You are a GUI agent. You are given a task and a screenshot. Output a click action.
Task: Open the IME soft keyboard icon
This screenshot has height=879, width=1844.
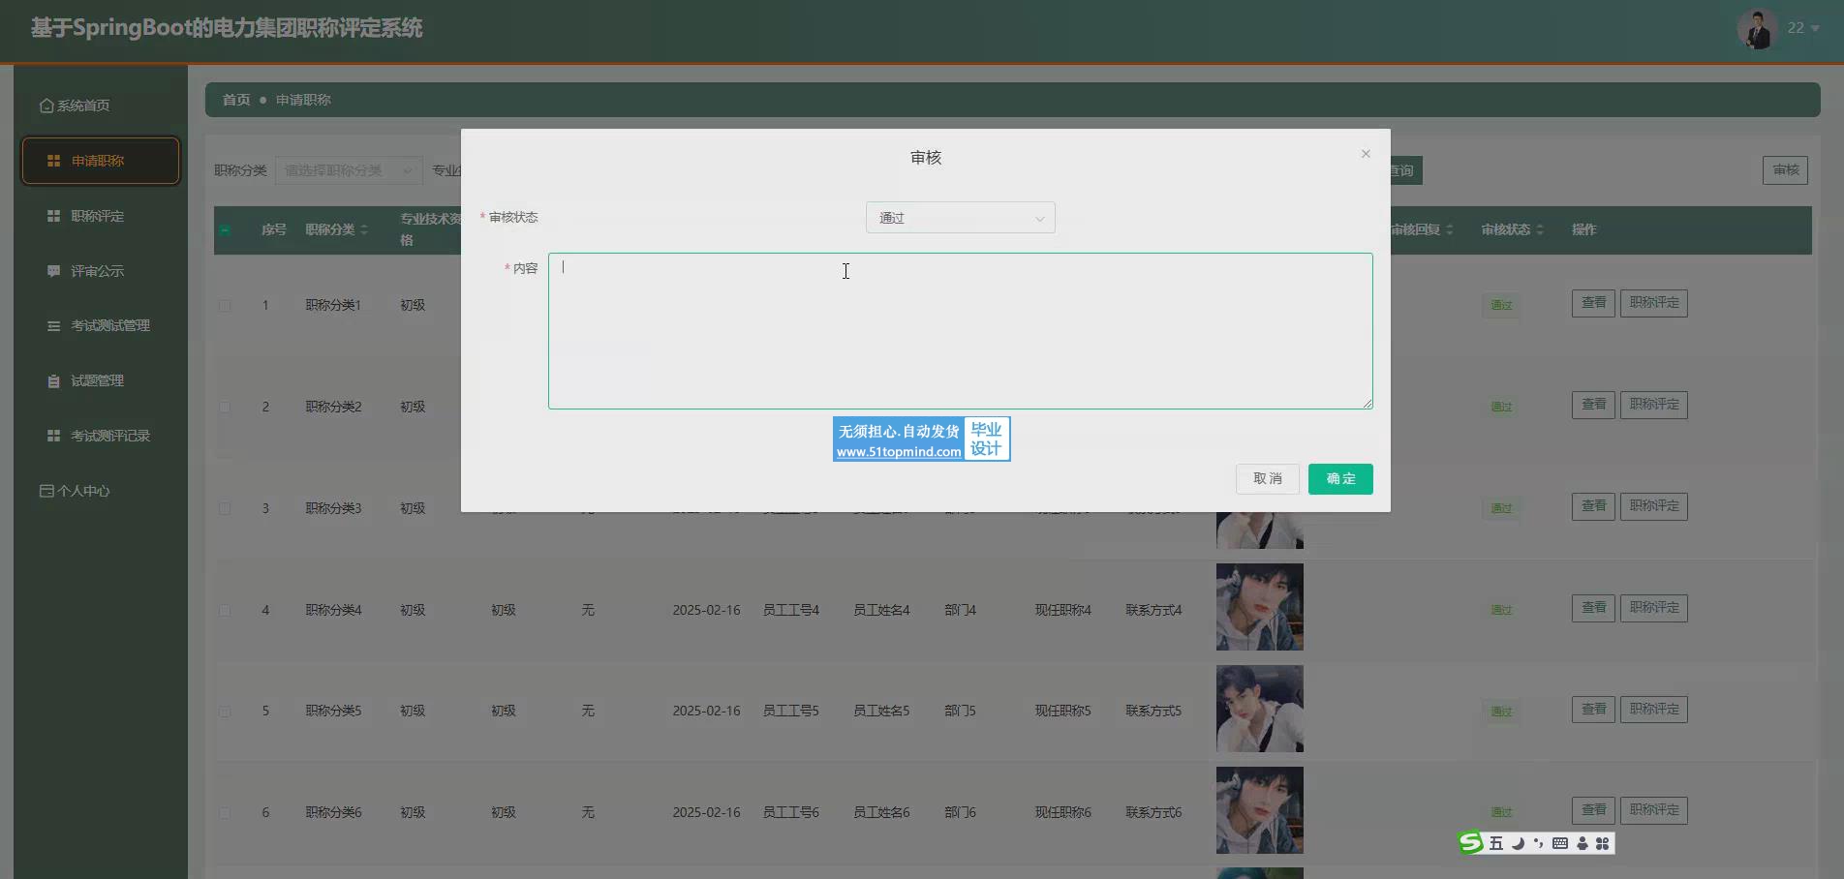[x=1559, y=843]
